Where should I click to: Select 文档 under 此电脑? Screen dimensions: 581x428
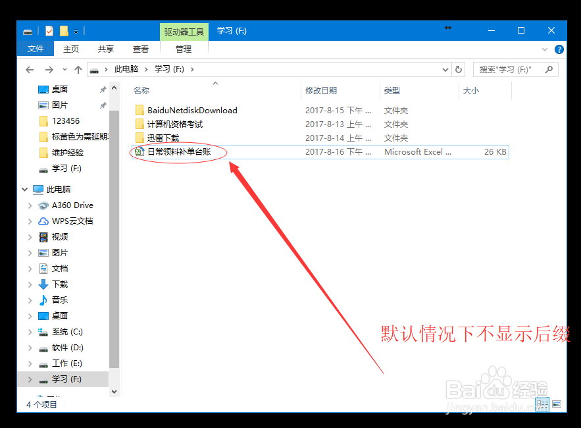(60, 269)
